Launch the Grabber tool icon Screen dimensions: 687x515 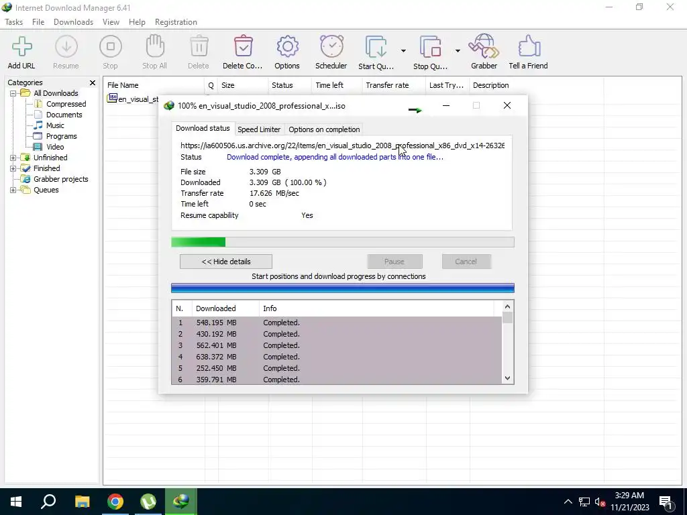click(x=484, y=46)
